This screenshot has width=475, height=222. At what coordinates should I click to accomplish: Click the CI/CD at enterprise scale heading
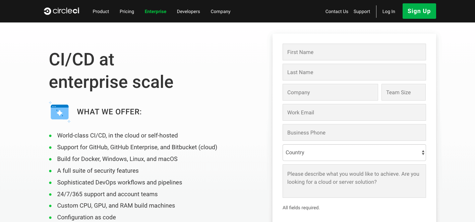pos(111,71)
